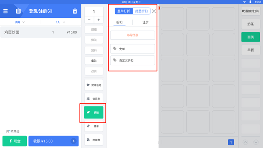Select the green 折扣 discount tag button
The image size is (263, 148).
(x=94, y=112)
